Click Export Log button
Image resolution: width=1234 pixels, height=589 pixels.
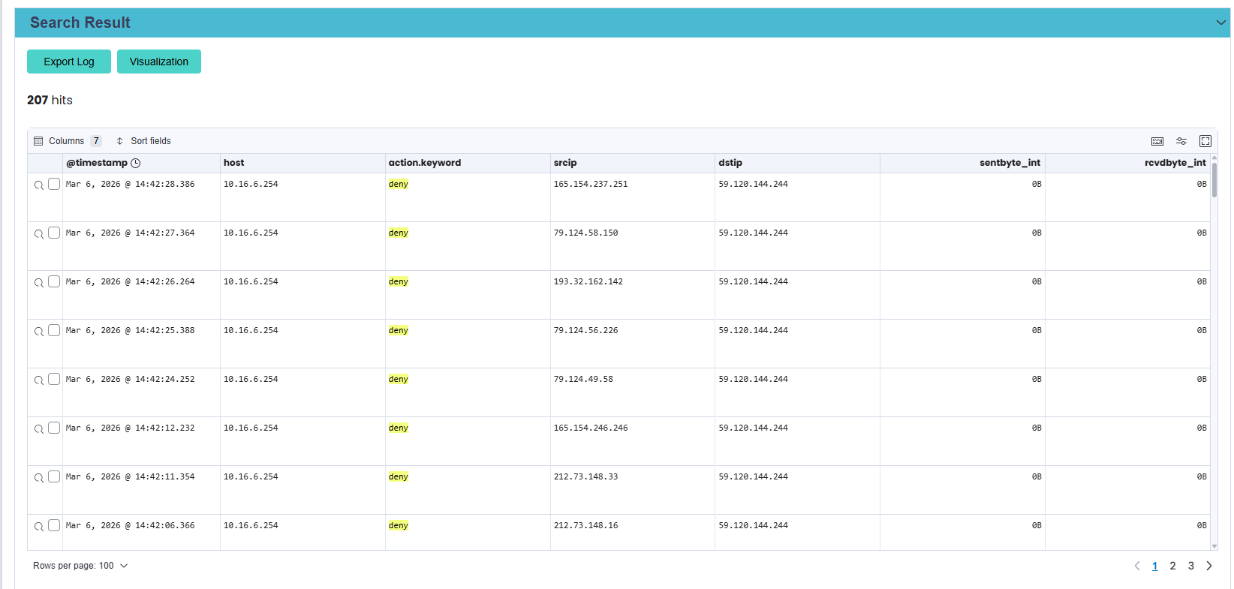point(69,62)
